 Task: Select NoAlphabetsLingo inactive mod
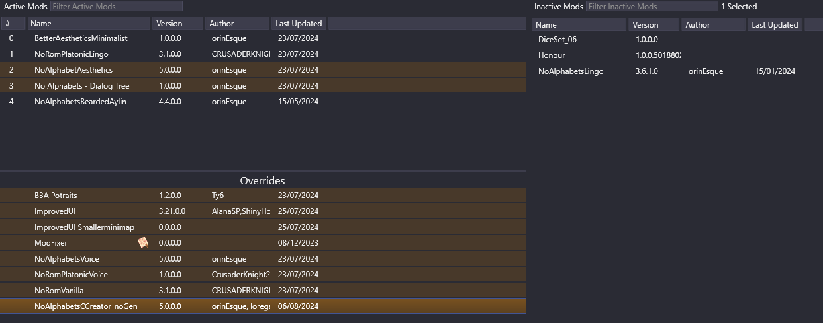(677, 71)
